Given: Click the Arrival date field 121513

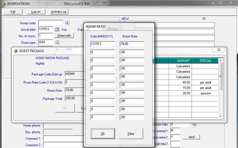Looking at the screenshot, I should (46, 29).
